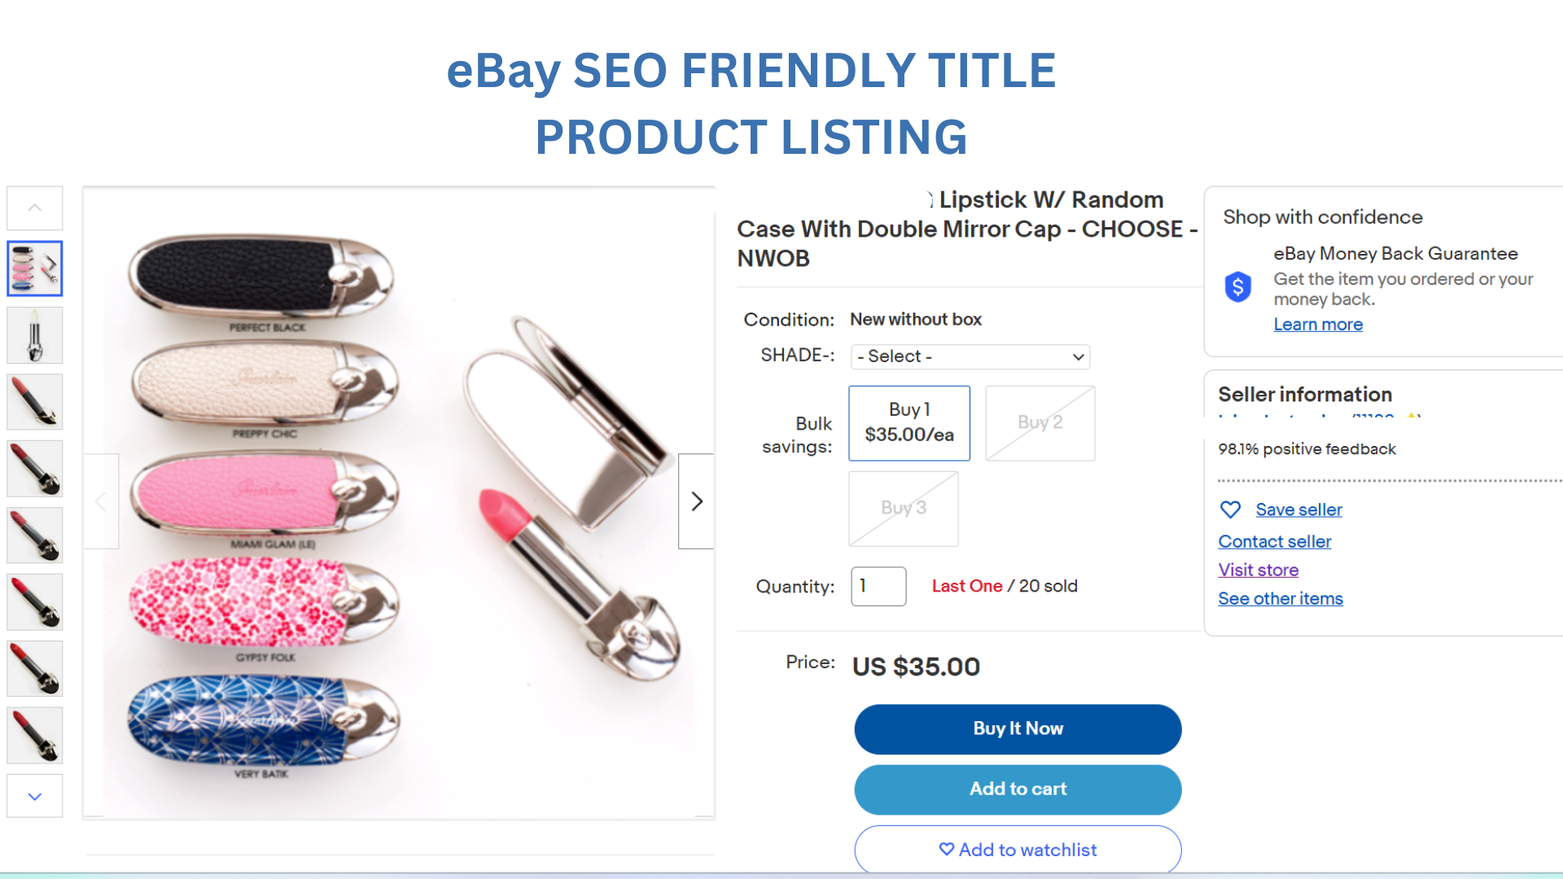The image size is (1563, 879).
Task: Choose the Buy 1 bulk savings option
Action: coord(908,423)
